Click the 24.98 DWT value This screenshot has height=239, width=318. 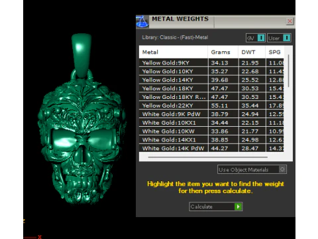click(x=250, y=140)
